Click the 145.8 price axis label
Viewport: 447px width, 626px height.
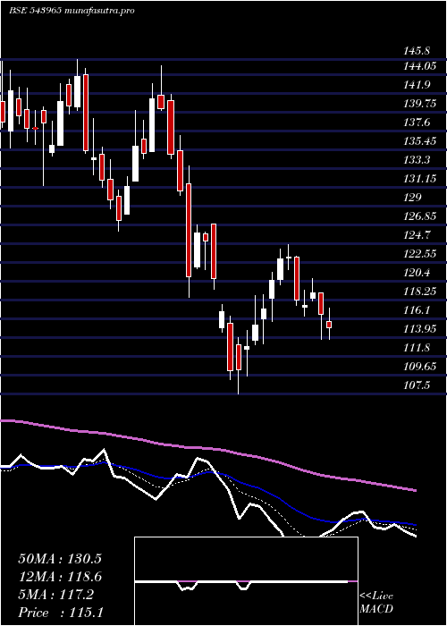coord(417,51)
